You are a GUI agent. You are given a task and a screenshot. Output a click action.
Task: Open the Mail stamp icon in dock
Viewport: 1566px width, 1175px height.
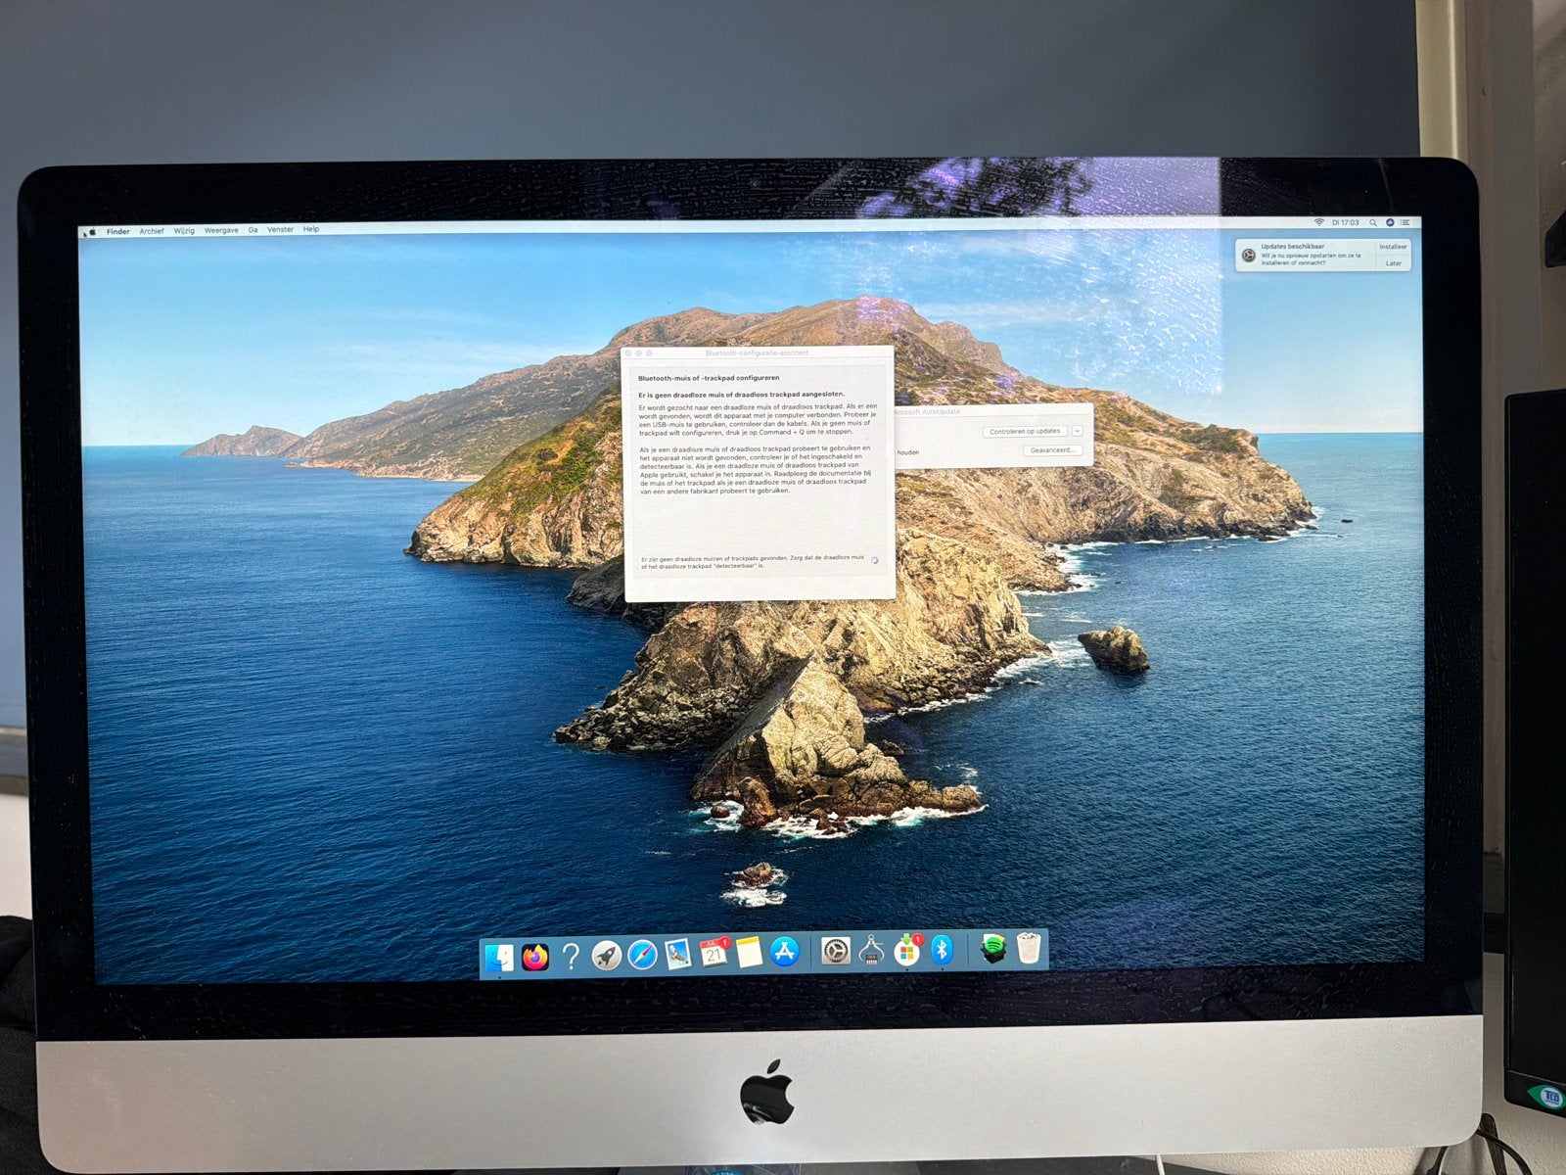[677, 954]
